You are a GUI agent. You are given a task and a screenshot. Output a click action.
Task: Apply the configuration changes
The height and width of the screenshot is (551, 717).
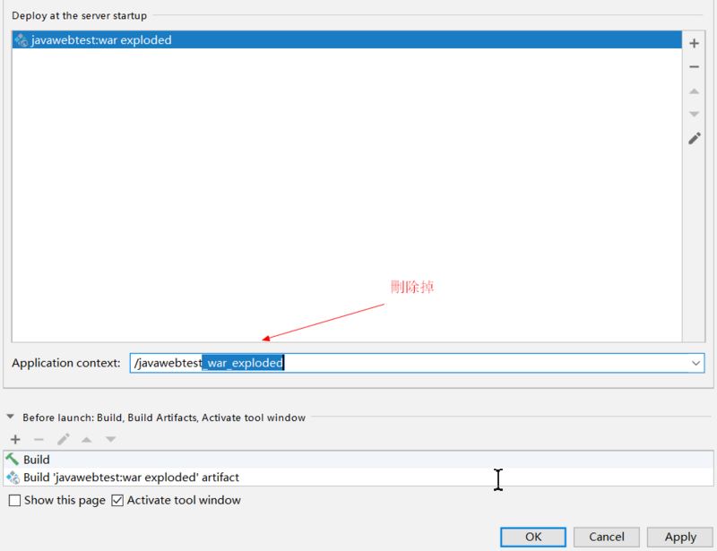680,537
